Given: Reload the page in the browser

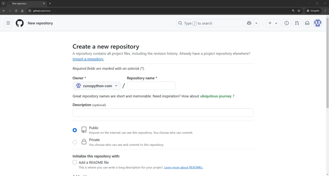Looking at the screenshot, I should tap(16, 11).
